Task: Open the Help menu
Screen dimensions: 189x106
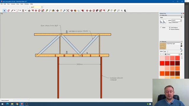Action: click(31, 4)
